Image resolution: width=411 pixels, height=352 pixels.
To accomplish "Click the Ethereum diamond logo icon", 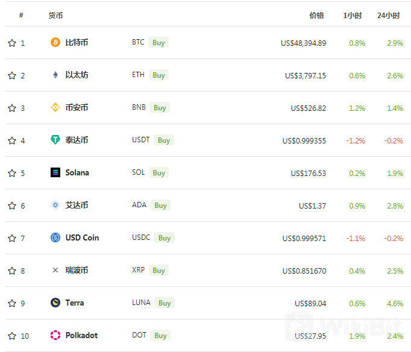I will pos(55,75).
